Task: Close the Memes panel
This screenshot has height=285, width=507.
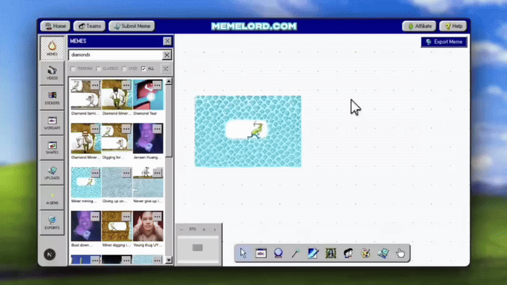Action: coord(167,41)
